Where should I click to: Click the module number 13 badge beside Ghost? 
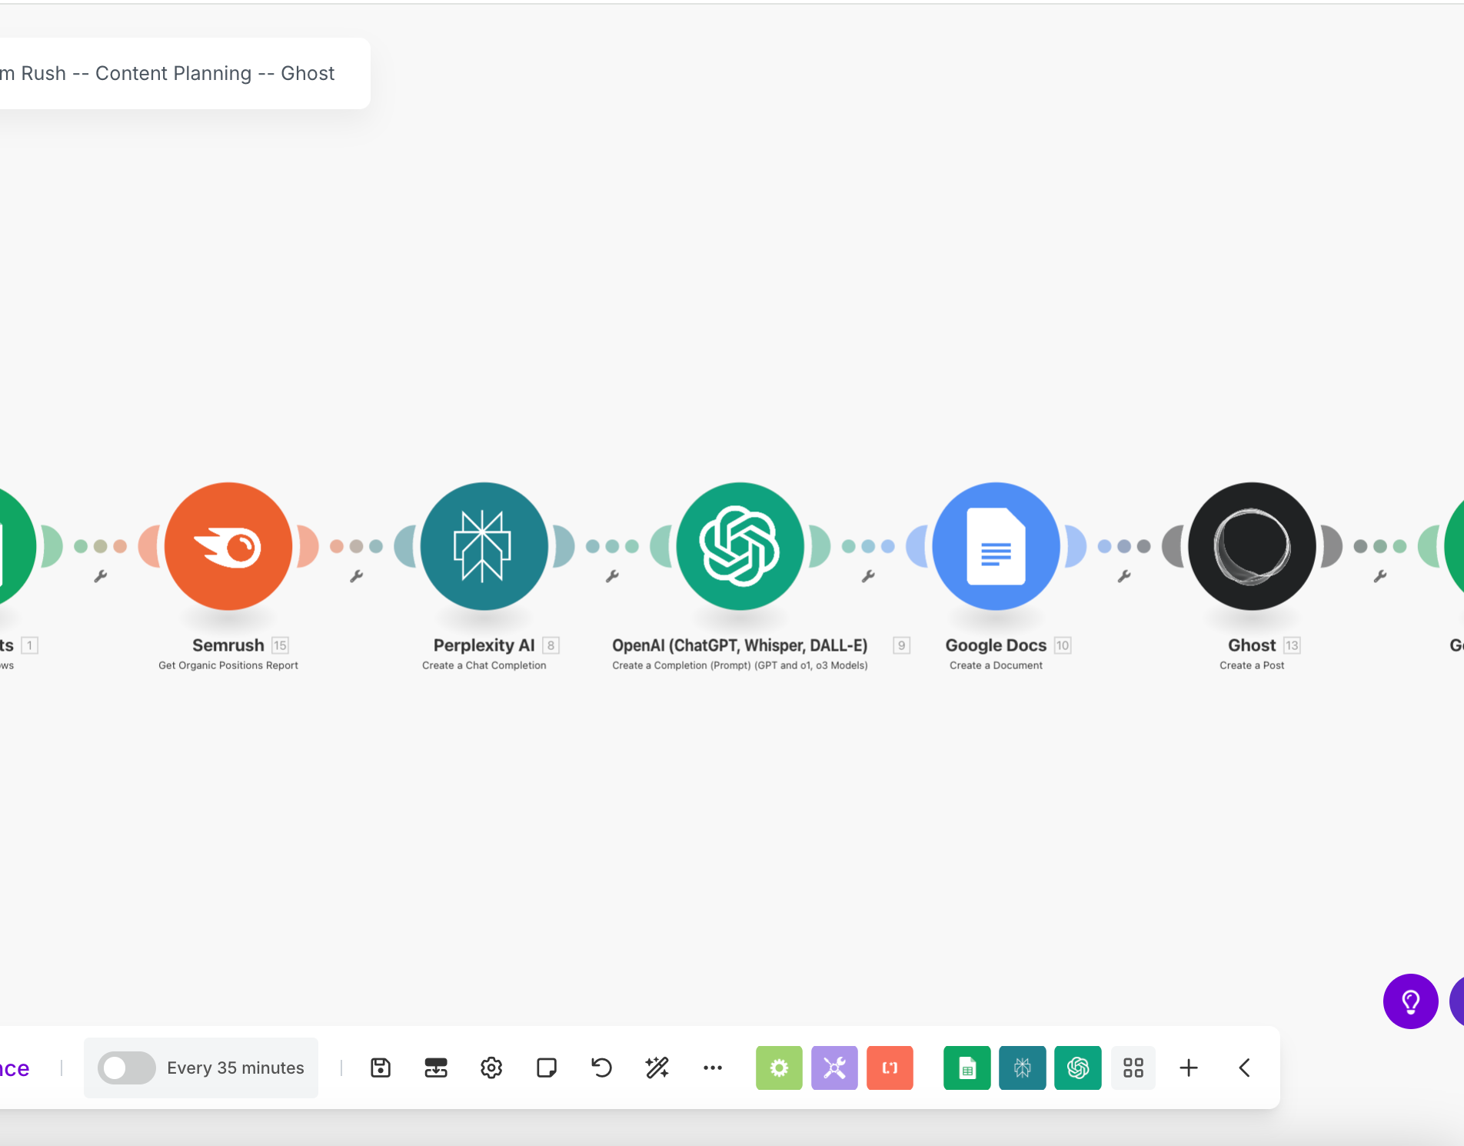pyautogui.click(x=1292, y=645)
